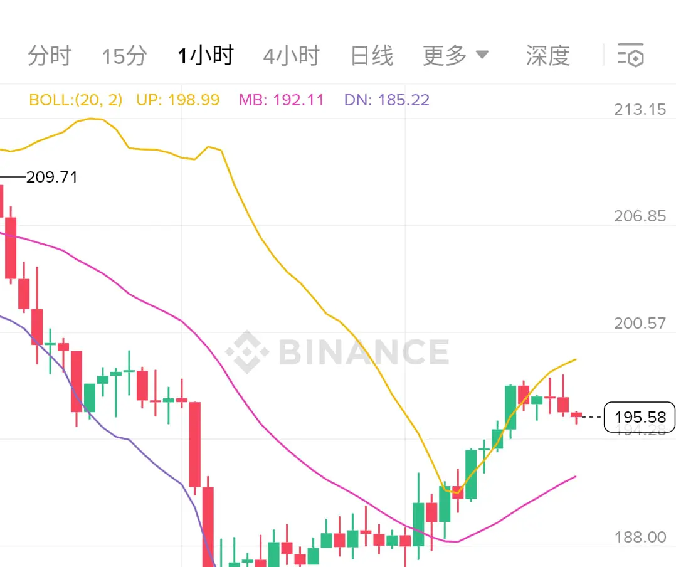This screenshot has width=676, height=567.
Task: Select the 15分 interval tab
Action: [124, 56]
